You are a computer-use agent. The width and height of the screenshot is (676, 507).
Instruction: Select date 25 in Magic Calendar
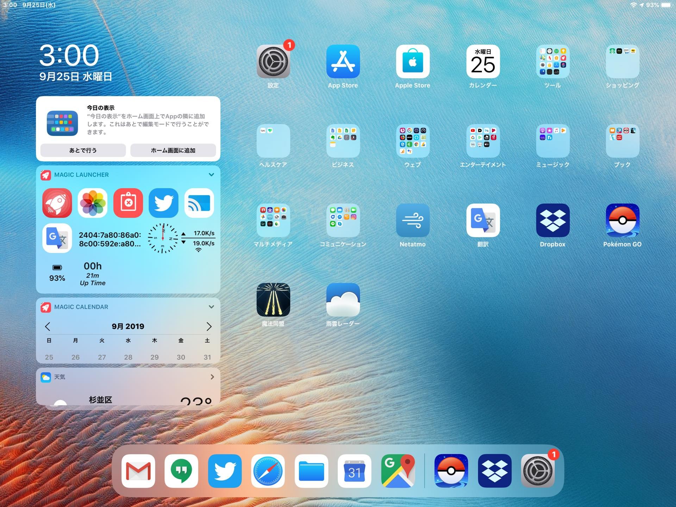tap(49, 357)
